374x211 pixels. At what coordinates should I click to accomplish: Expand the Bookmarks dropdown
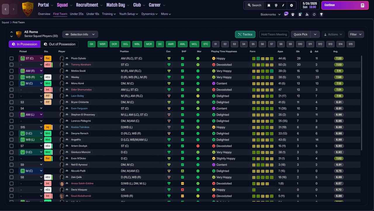(271, 14)
